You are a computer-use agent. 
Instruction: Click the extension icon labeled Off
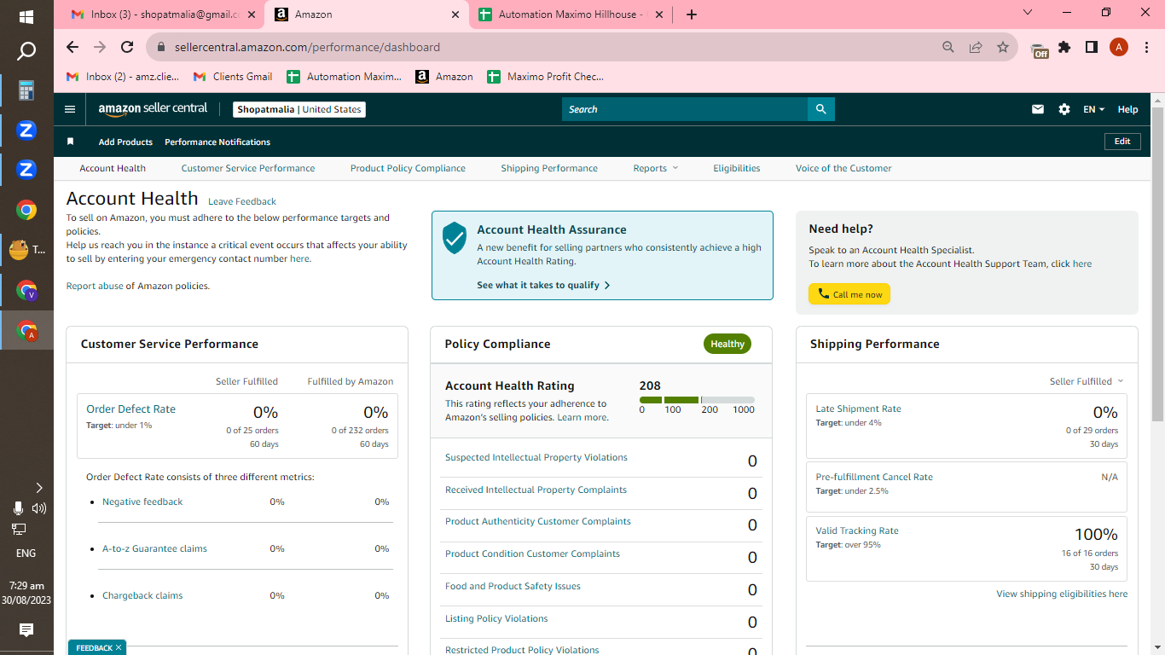click(1039, 50)
